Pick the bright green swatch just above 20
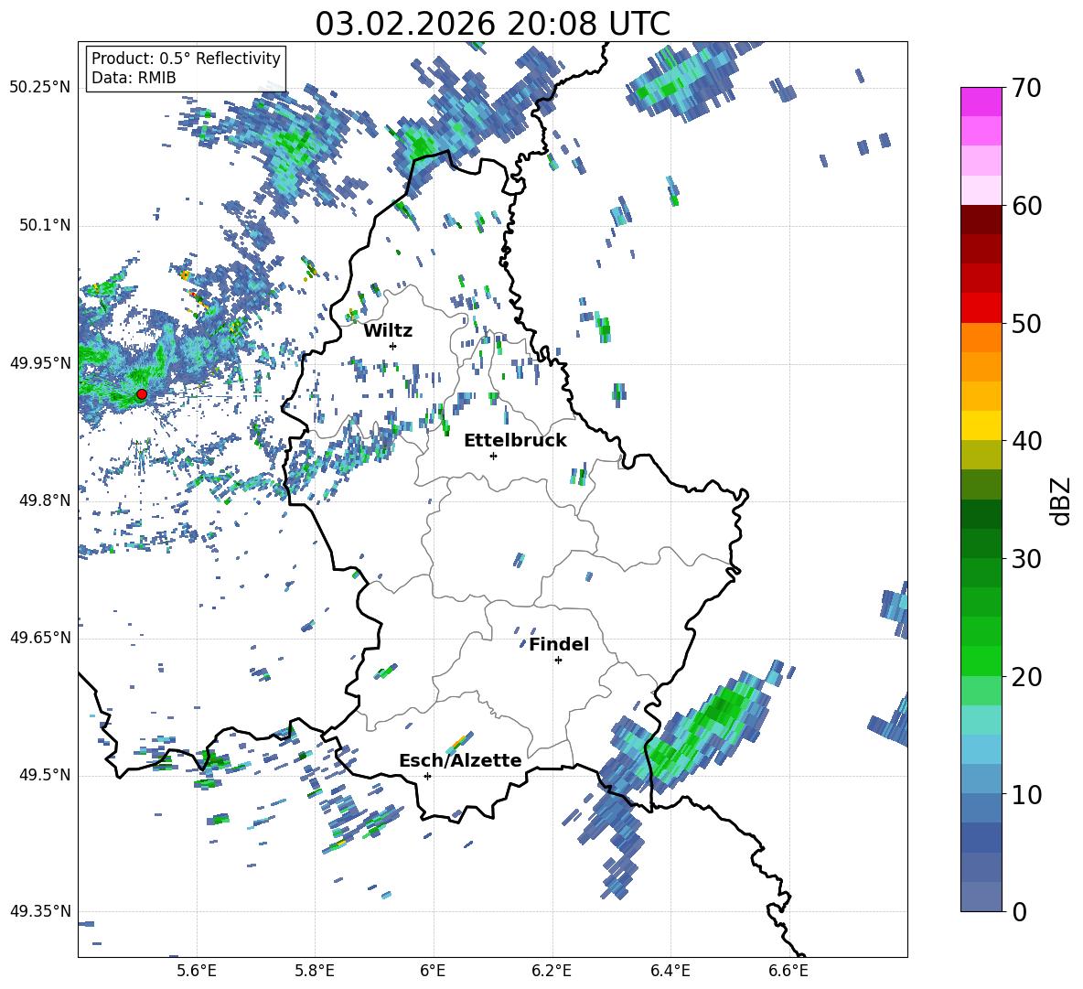The height and width of the screenshot is (989, 1083). (981, 661)
